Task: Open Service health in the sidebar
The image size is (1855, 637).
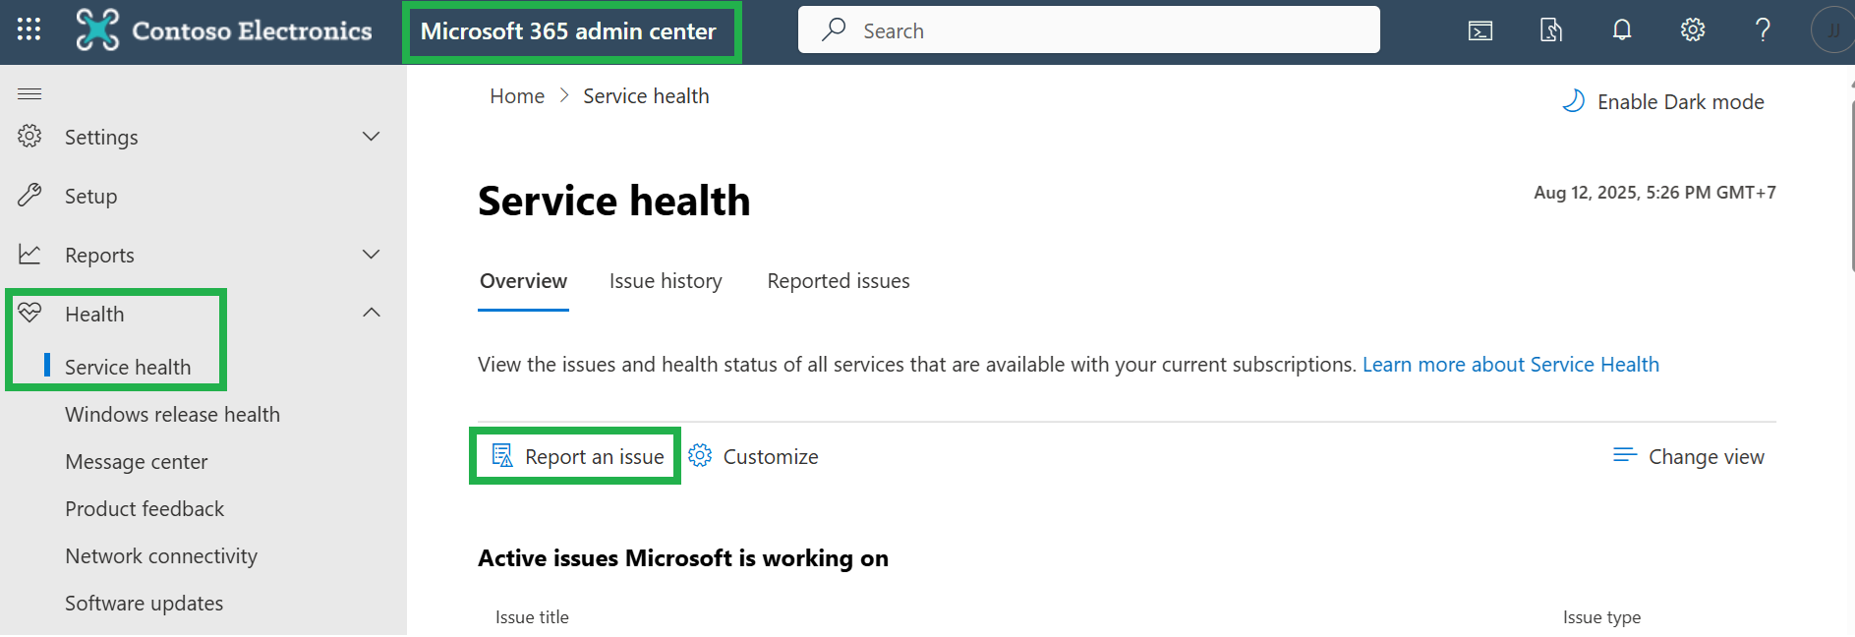Action: point(128,368)
